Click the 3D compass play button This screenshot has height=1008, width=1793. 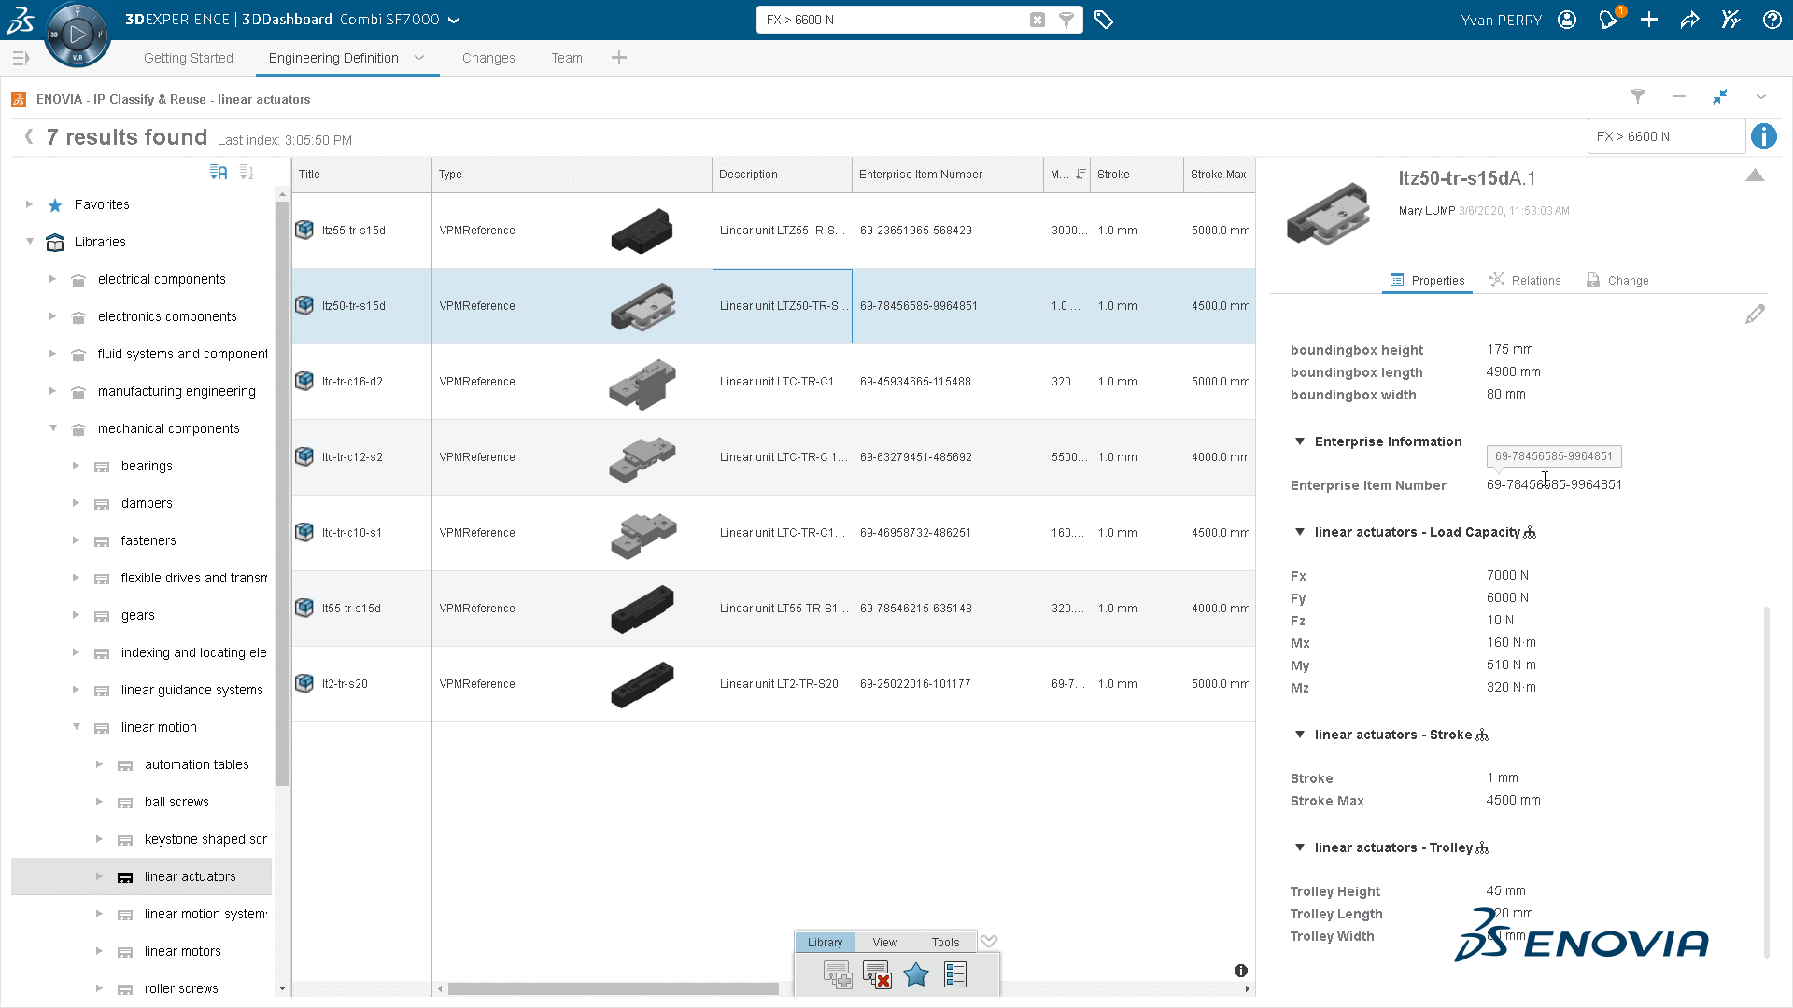point(78,35)
